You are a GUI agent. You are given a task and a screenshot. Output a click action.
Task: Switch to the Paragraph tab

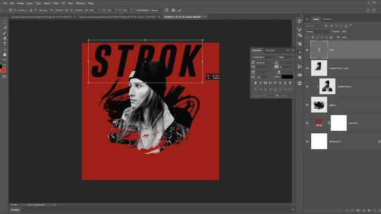click(x=270, y=51)
